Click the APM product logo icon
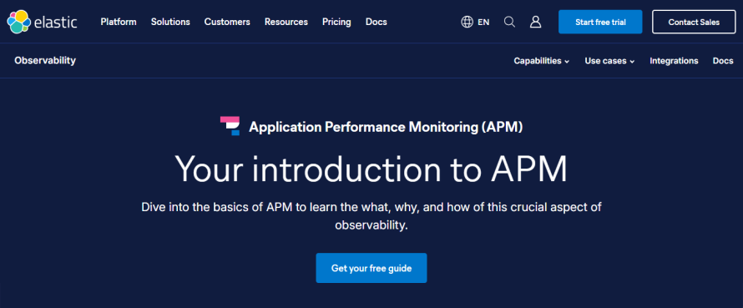This screenshot has height=308, width=743. [230, 126]
